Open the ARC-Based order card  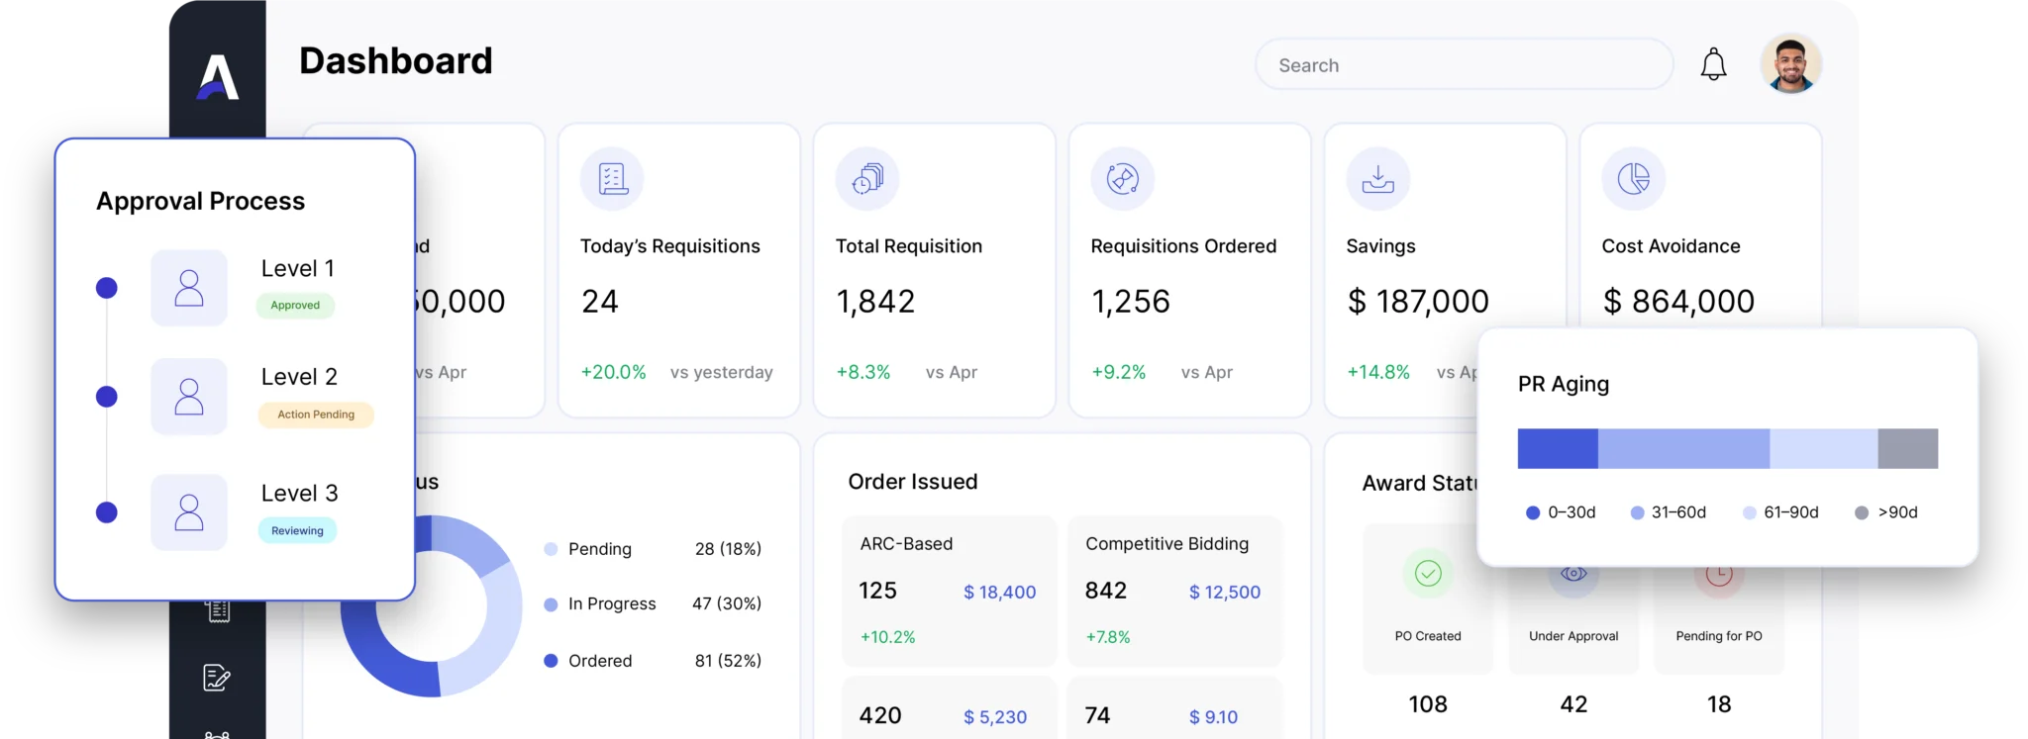[950, 591]
